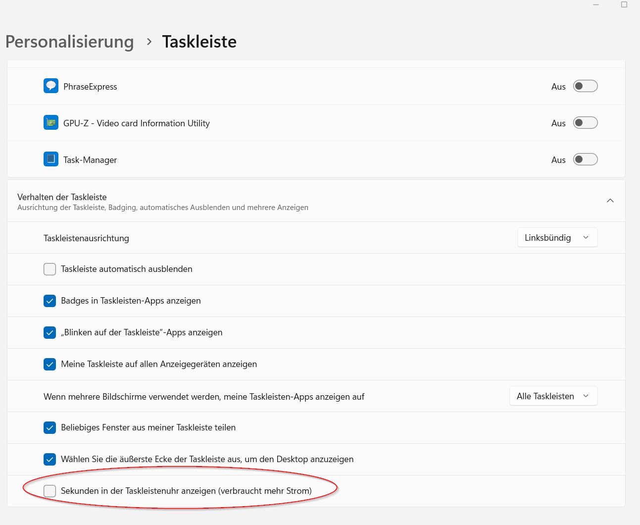Switch on the Task-Manager tray toggle
The height and width of the screenshot is (525, 640).
(585, 159)
